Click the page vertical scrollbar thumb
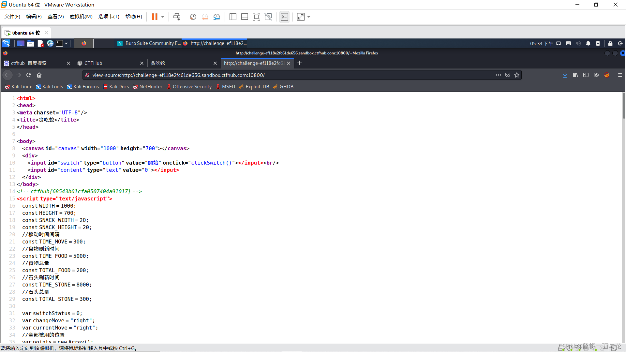This screenshot has height=352, width=626. pos(623,106)
